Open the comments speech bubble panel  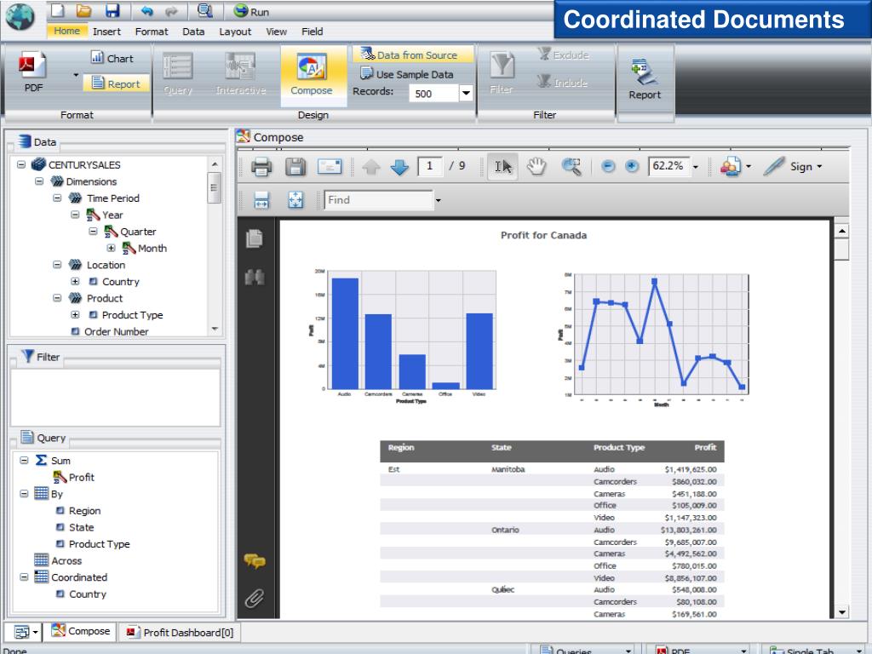255,560
